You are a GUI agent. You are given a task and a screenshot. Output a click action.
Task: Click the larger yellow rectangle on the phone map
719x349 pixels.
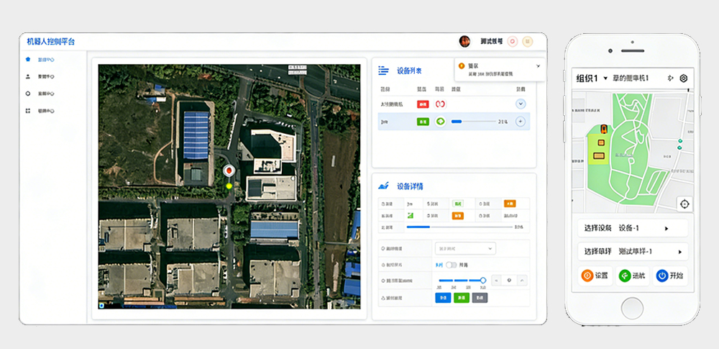click(599, 155)
